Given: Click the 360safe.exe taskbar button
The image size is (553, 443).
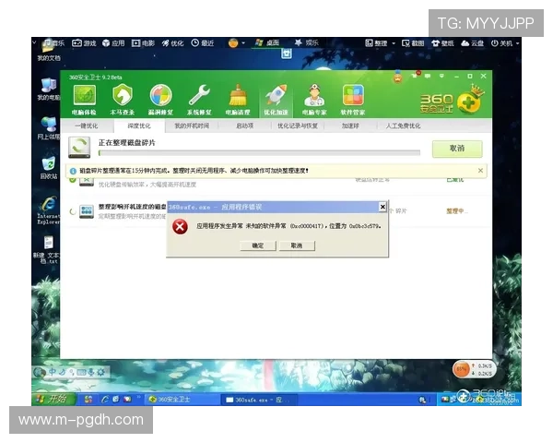Looking at the screenshot, I should (259, 400).
